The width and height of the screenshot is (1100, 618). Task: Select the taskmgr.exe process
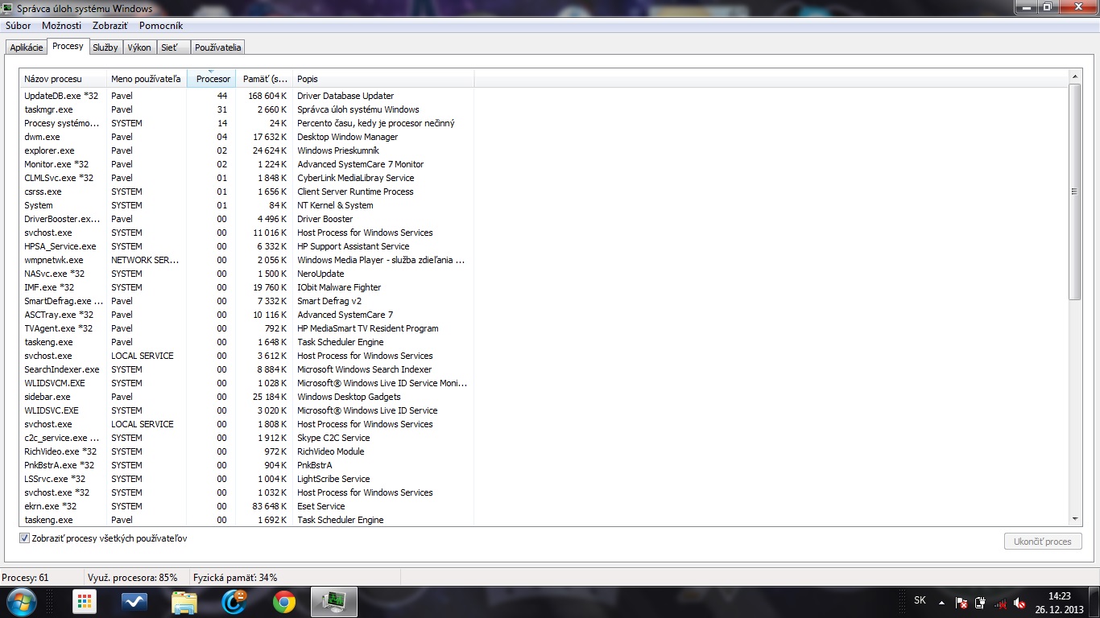pos(247,109)
